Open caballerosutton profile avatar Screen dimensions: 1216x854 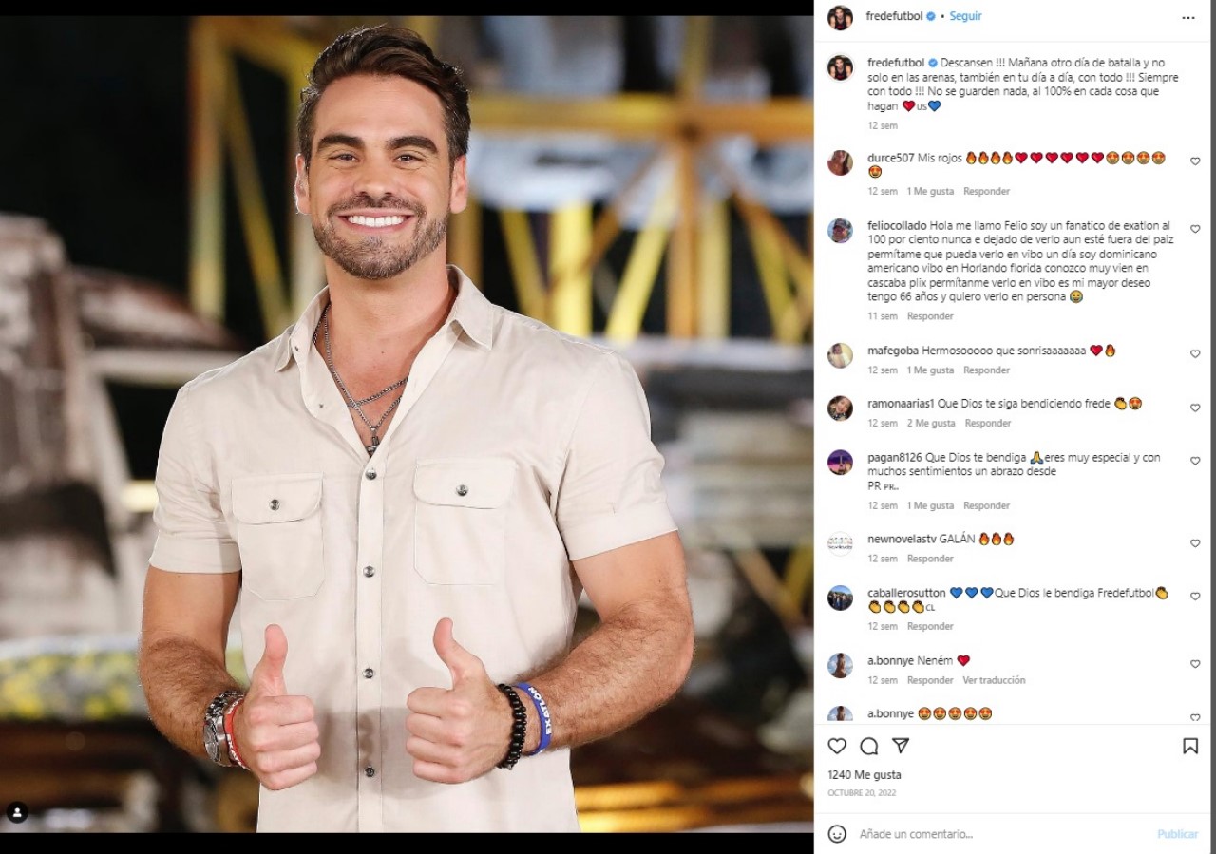click(840, 598)
